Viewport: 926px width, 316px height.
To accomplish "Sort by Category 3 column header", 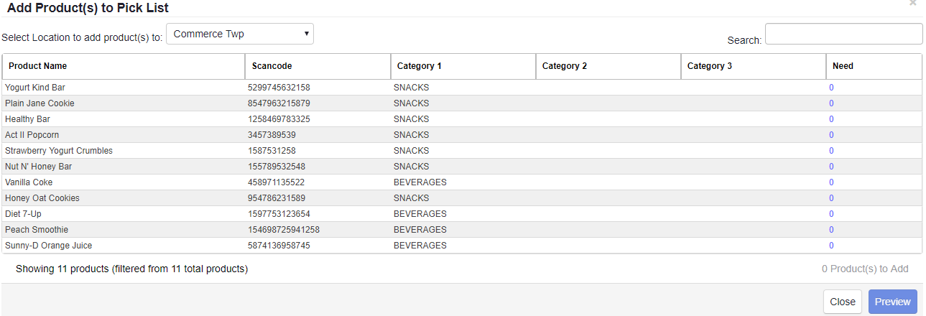I will [710, 66].
